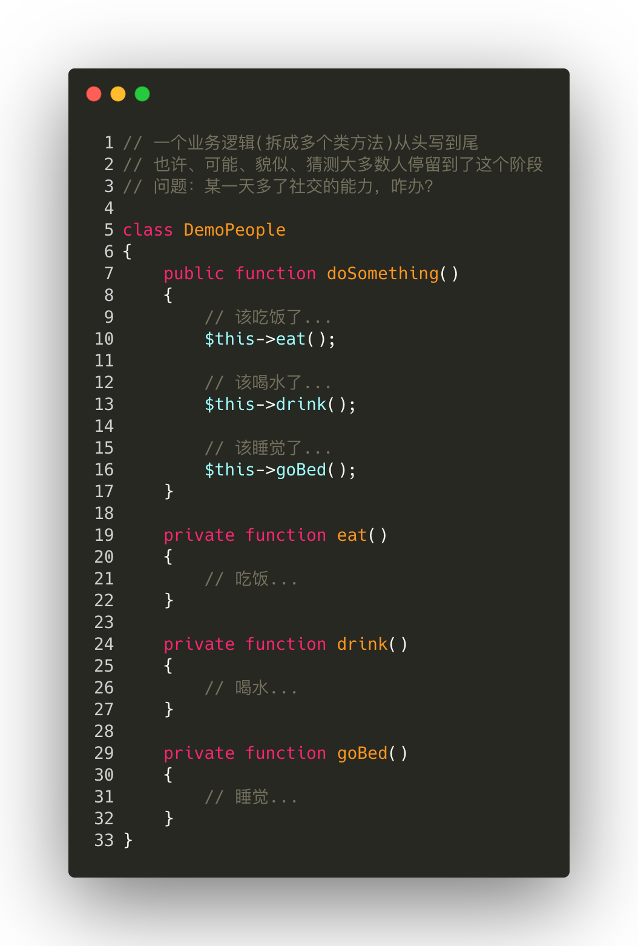The width and height of the screenshot is (638, 946).
Task: Click the $this->drink() call
Action: click(x=280, y=405)
